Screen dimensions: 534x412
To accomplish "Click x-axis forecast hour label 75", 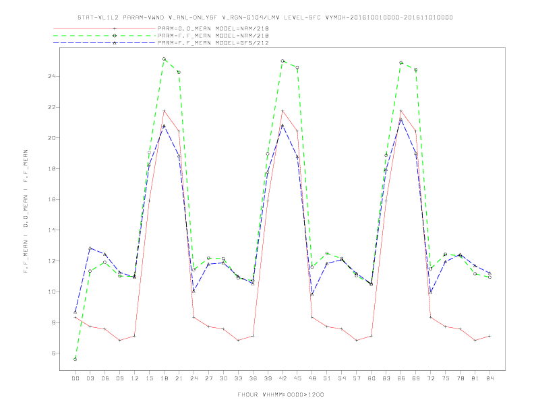I will (446, 378).
